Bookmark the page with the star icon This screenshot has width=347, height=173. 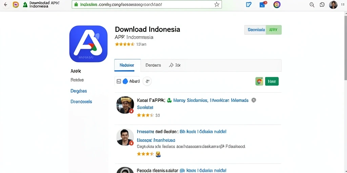click(x=217, y=4)
